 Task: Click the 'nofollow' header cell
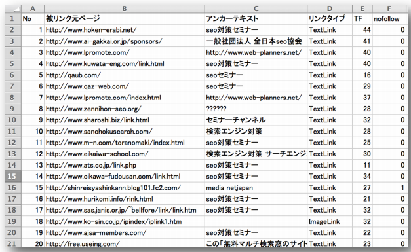(x=389, y=18)
